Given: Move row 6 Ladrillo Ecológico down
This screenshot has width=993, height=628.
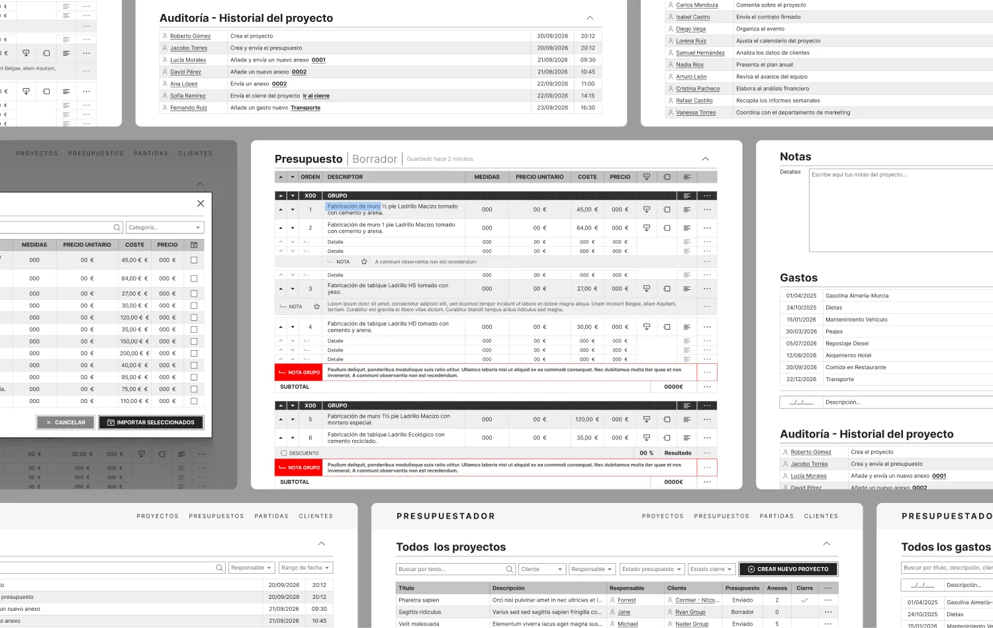Looking at the screenshot, I should point(293,438).
